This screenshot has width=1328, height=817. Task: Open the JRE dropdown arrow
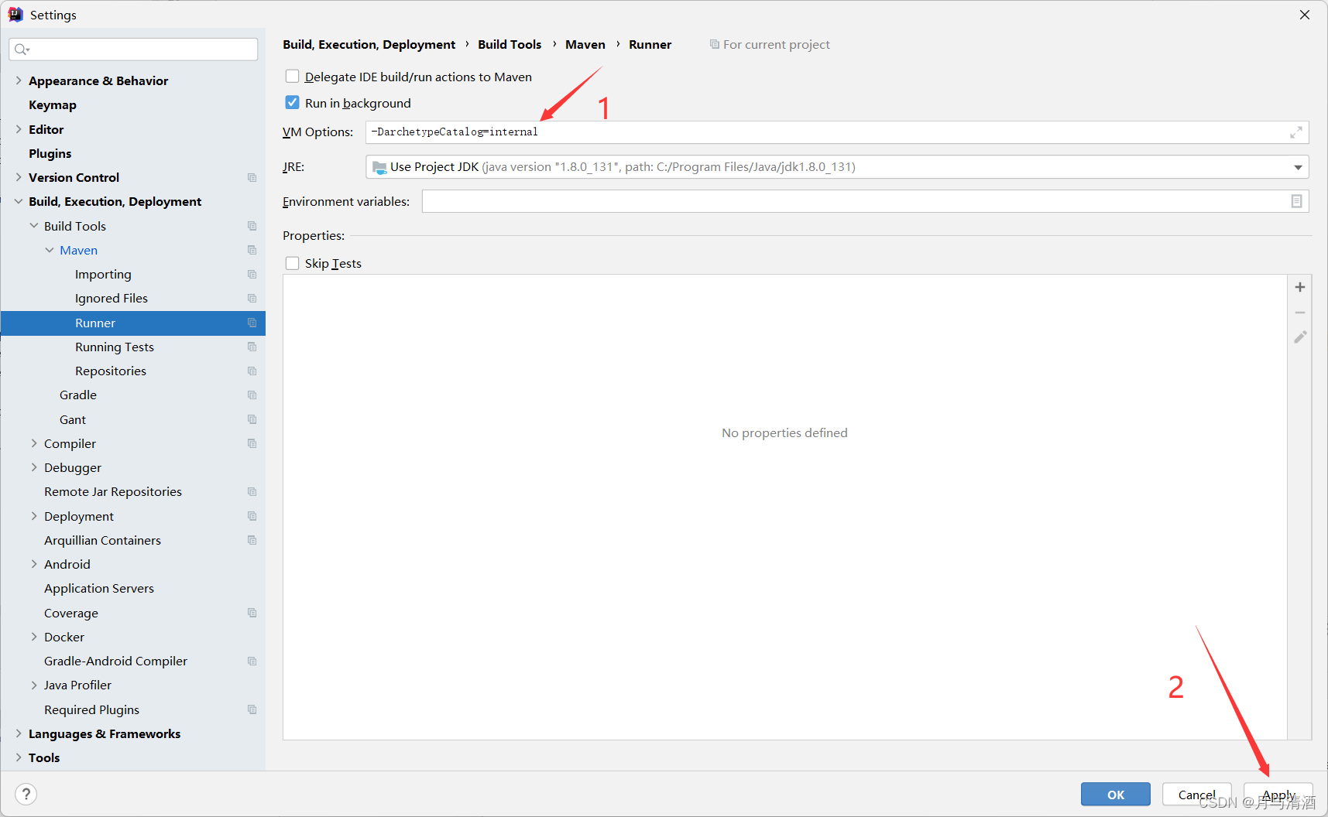[x=1298, y=167]
